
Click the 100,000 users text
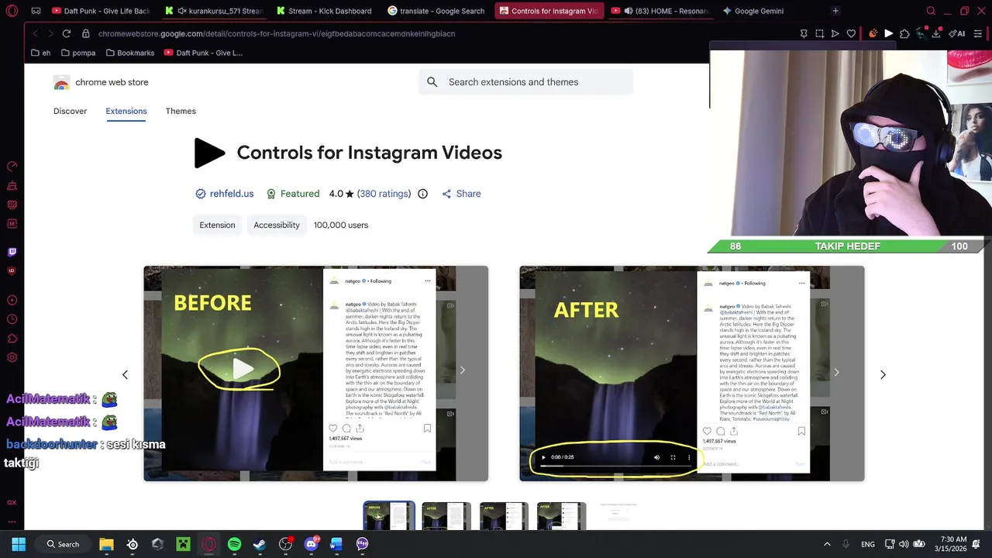[341, 225]
